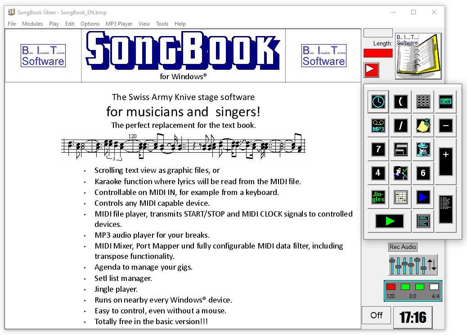Click the left BIT Software logo
Viewport: 467px width, 335px height.
coord(43,55)
